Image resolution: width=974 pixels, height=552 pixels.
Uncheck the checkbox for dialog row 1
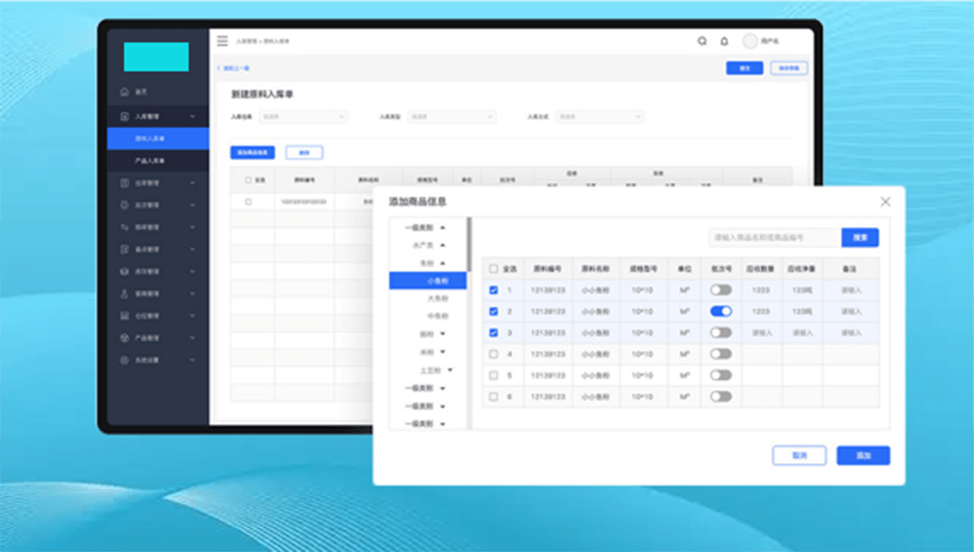pyautogui.click(x=493, y=290)
